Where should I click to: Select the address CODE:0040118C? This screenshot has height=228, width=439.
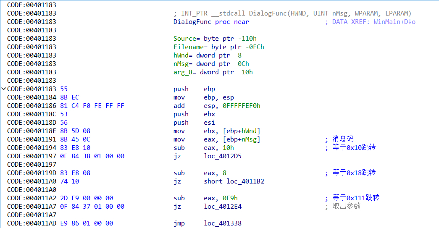pyautogui.click(x=32, y=114)
